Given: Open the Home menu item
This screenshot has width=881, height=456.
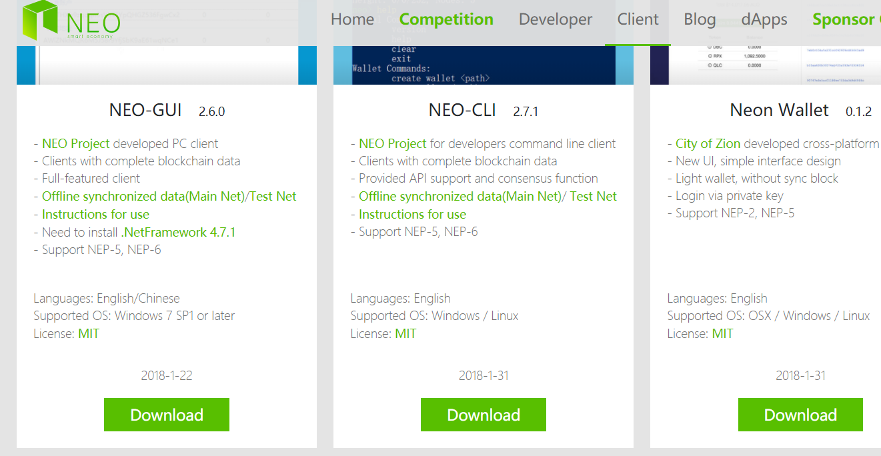Looking at the screenshot, I should pos(352,20).
